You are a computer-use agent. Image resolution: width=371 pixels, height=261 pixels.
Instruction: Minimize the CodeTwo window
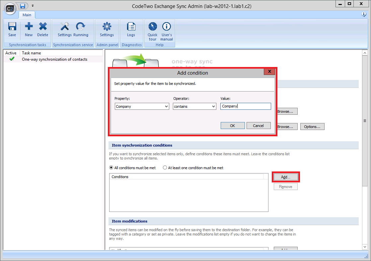(340, 4)
